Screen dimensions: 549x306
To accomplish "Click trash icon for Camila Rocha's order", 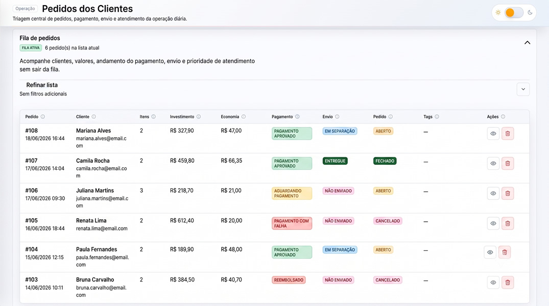I will pyautogui.click(x=507, y=163).
